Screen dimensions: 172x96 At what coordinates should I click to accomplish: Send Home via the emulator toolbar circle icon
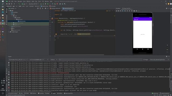(130, 11)
